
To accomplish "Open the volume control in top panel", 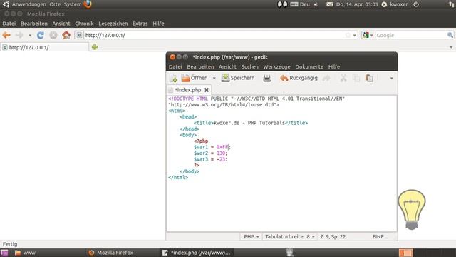I will click(316, 4).
